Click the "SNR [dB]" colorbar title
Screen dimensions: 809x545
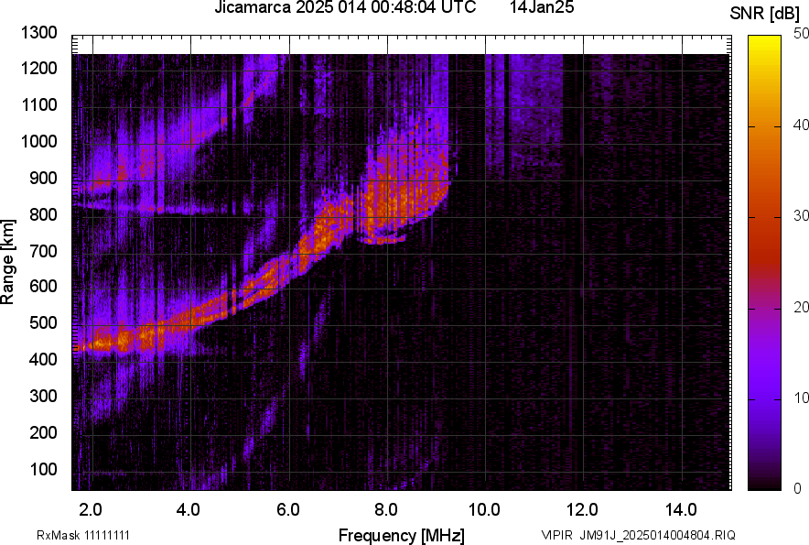pos(765,14)
